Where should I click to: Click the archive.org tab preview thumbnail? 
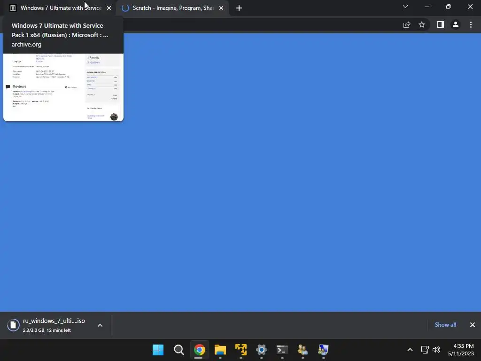(x=63, y=87)
